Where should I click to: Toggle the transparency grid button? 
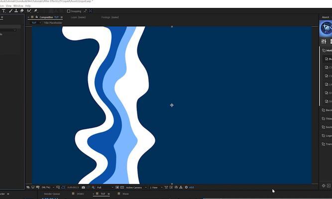pyautogui.click(x=122, y=188)
